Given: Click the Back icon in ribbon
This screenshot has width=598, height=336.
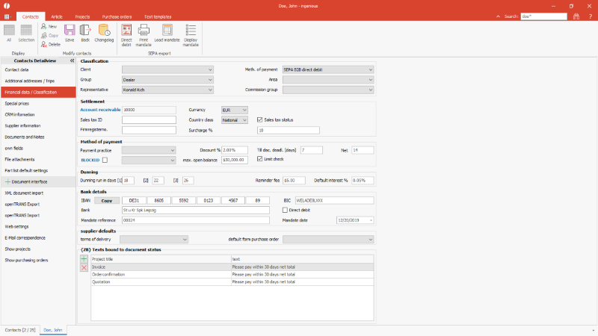Looking at the screenshot, I should 85,34.
